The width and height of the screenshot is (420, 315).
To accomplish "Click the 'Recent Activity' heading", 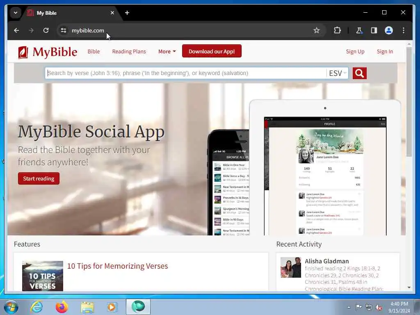I will click(x=299, y=244).
